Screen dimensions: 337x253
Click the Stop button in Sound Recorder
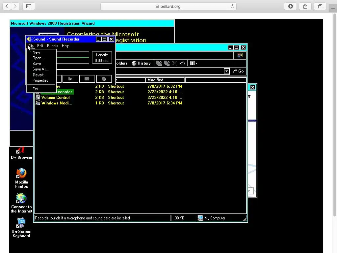(x=87, y=79)
